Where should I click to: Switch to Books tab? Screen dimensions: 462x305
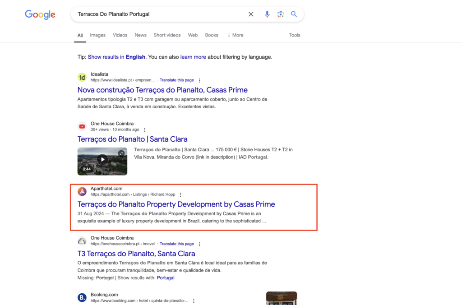point(212,35)
